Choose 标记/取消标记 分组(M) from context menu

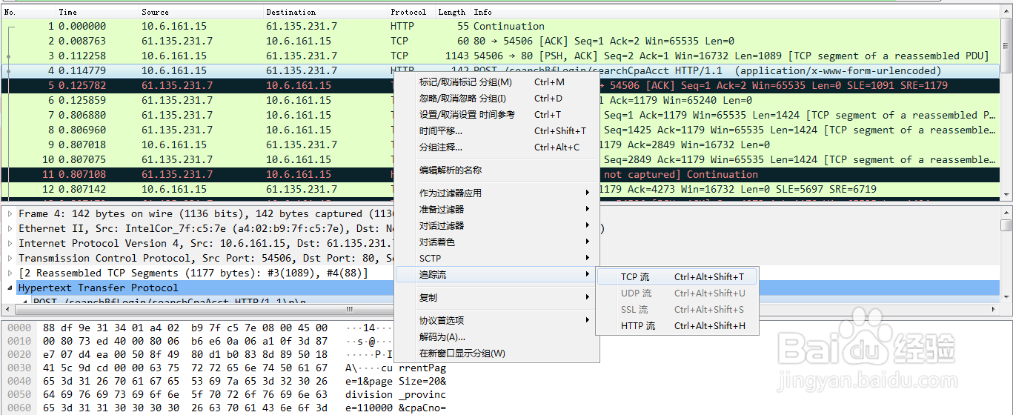point(495,82)
